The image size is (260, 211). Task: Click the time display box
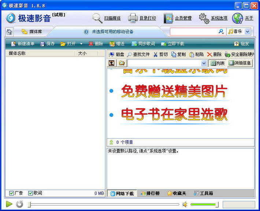coord(239,204)
